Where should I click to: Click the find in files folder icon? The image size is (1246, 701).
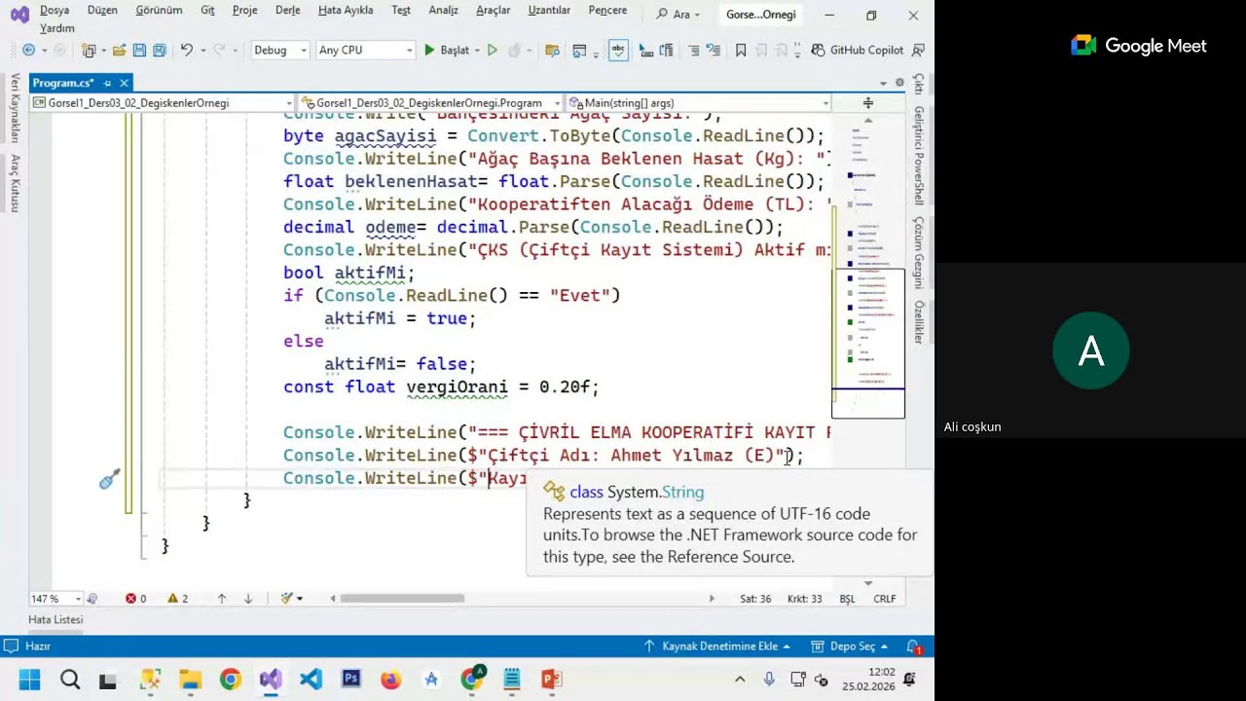(552, 50)
